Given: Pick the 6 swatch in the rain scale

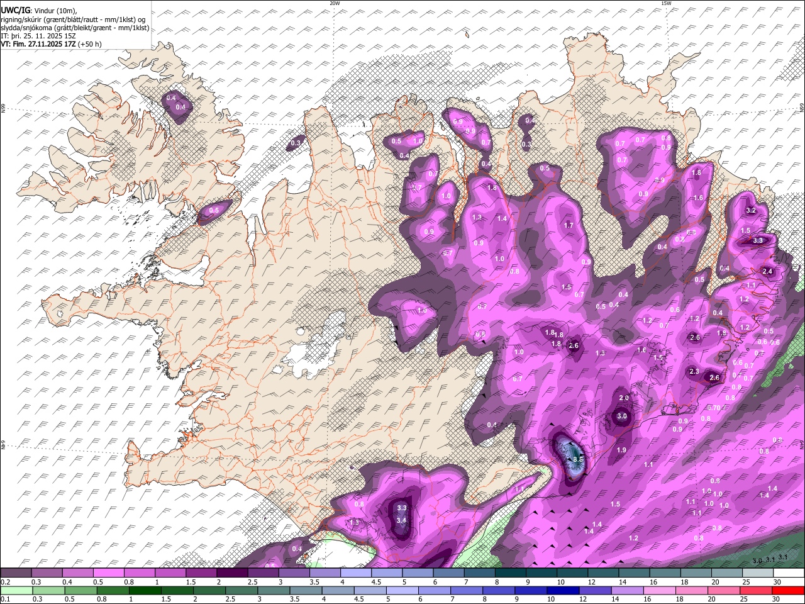Looking at the screenshot, I should click(434, 590).
